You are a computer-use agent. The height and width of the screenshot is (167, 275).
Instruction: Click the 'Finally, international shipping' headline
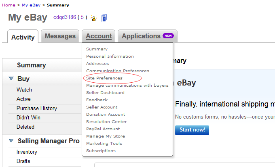click(x=225, y=104)
